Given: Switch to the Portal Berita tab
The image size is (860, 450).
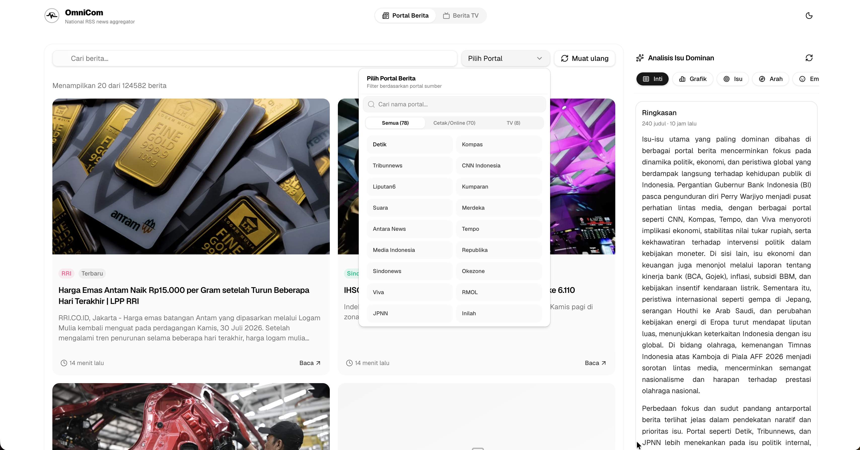Looking at the screenshot, I should (x=405, y=16).
